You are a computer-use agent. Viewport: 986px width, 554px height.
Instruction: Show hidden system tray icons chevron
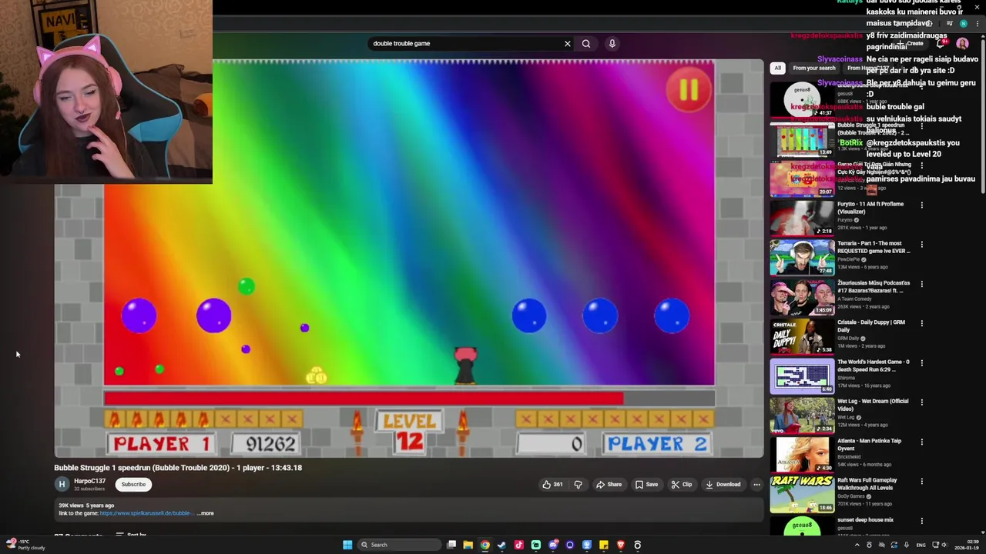point(857,545)
